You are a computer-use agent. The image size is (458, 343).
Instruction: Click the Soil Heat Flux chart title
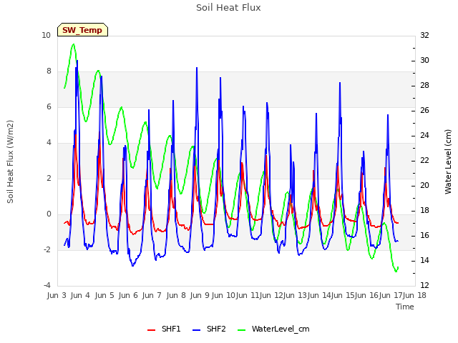pyautogui.click(x=228, y=8)
